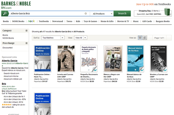Open the shopping bag icon
Screen dimensions: 174x115
pyautogui.click(x=167, y=11)
